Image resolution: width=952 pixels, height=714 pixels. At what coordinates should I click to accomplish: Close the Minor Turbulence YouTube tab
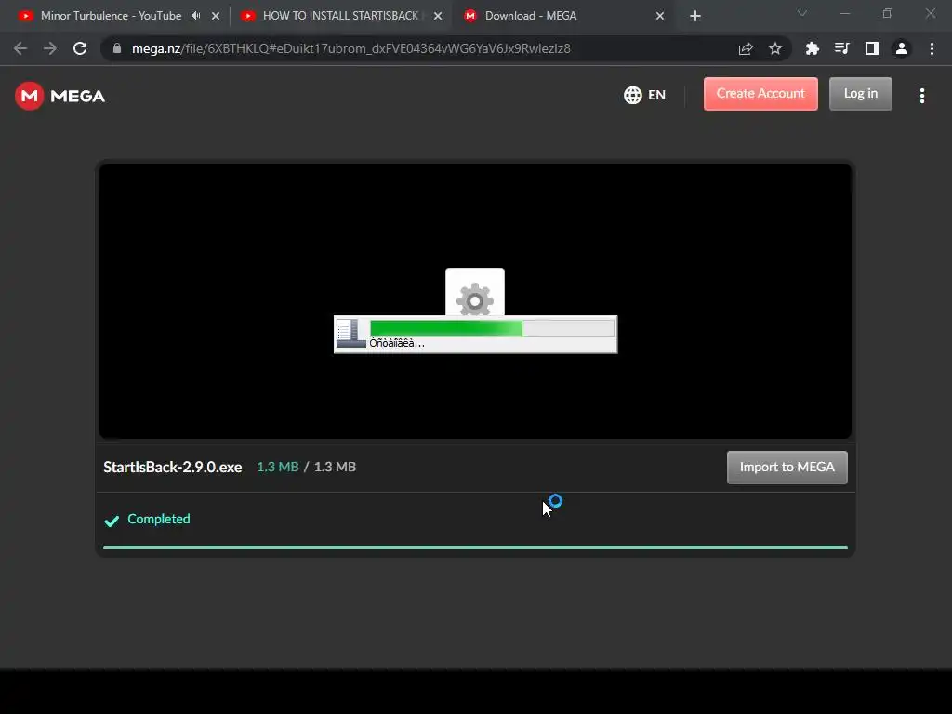[x=216, y=16]
